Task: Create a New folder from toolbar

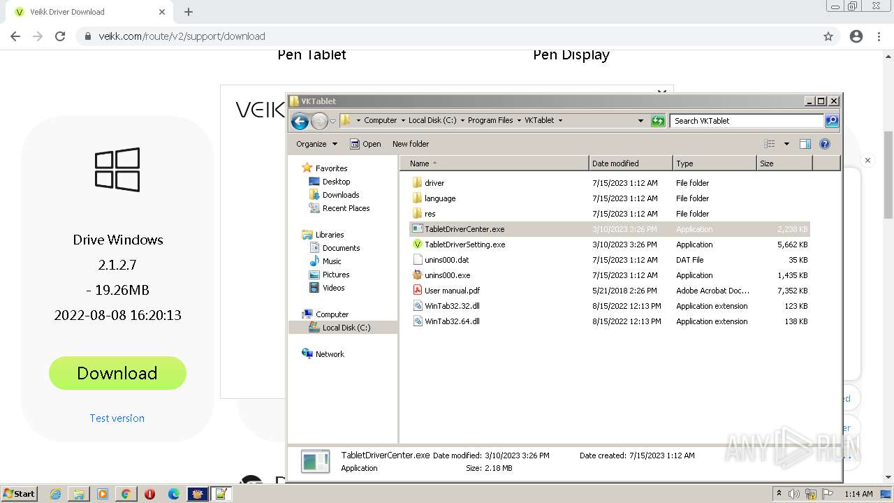Action: click(411, 144)
